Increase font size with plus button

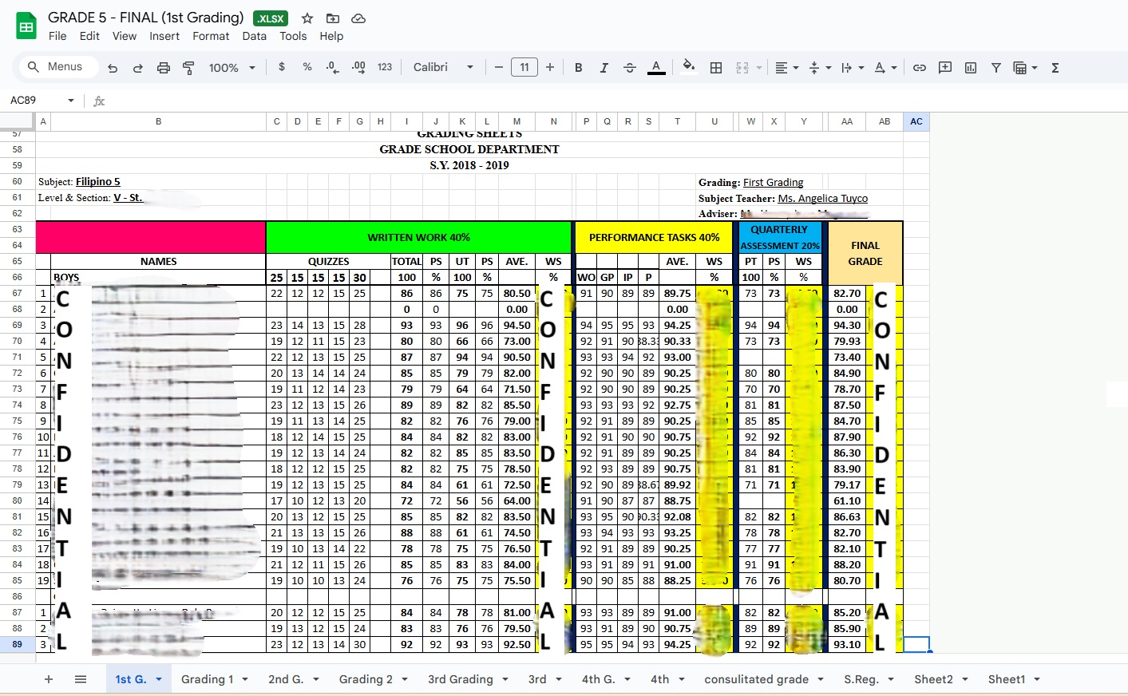550,67
